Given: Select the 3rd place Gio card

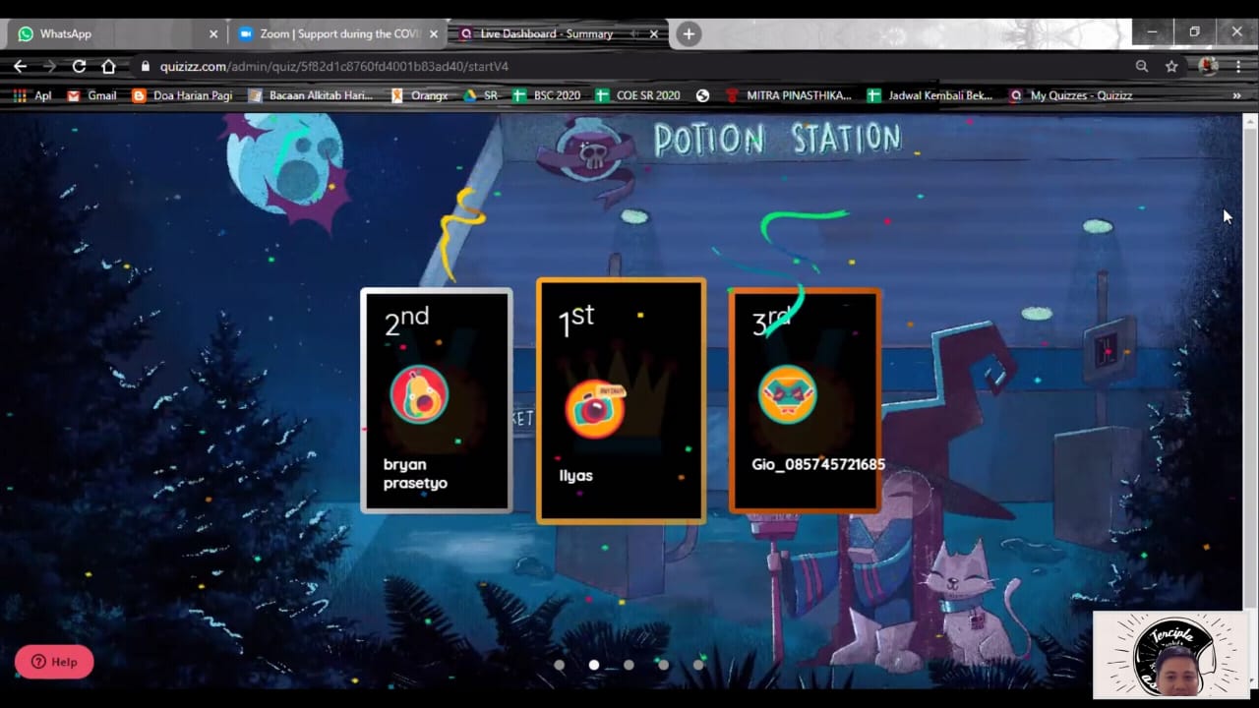Looking at the screenshot, I should click(x=805, y=400).
